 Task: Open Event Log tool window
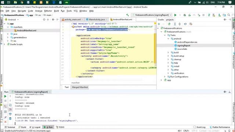point(199,127)
